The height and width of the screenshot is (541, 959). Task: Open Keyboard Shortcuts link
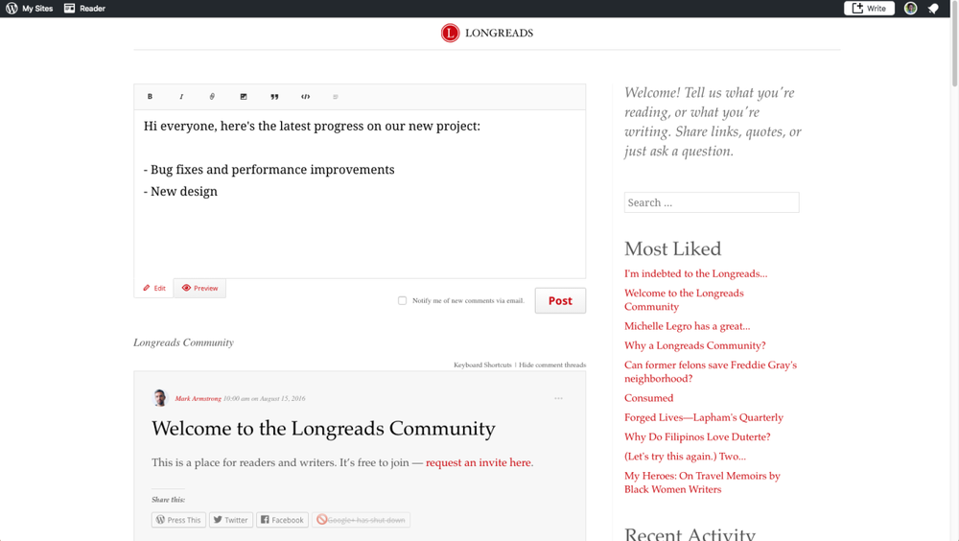point(482,365)
